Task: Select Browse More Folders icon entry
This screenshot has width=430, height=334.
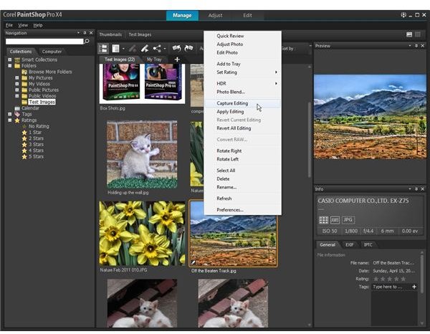Action: pos(24,72)
